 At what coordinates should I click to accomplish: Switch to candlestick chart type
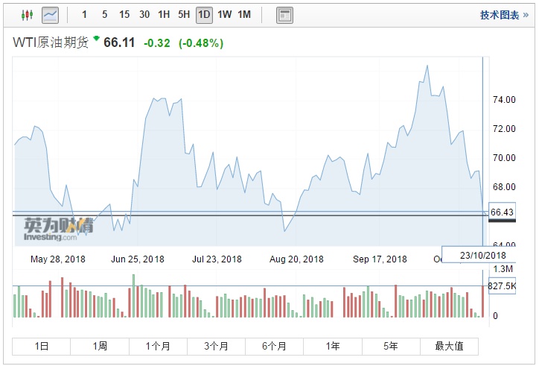(x=27, y=15)
